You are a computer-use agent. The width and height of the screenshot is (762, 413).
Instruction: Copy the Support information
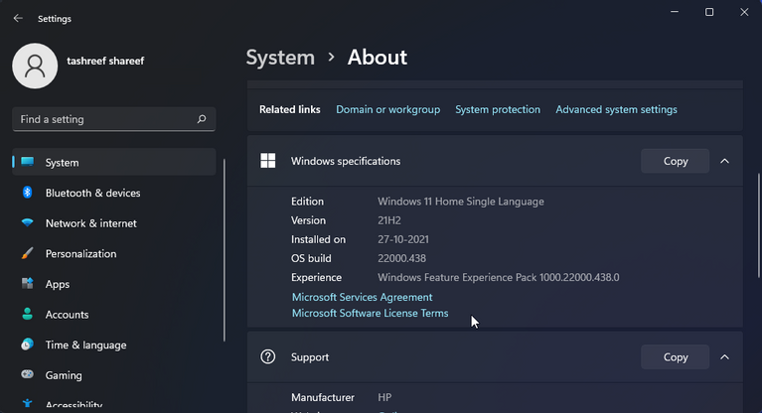675,357
